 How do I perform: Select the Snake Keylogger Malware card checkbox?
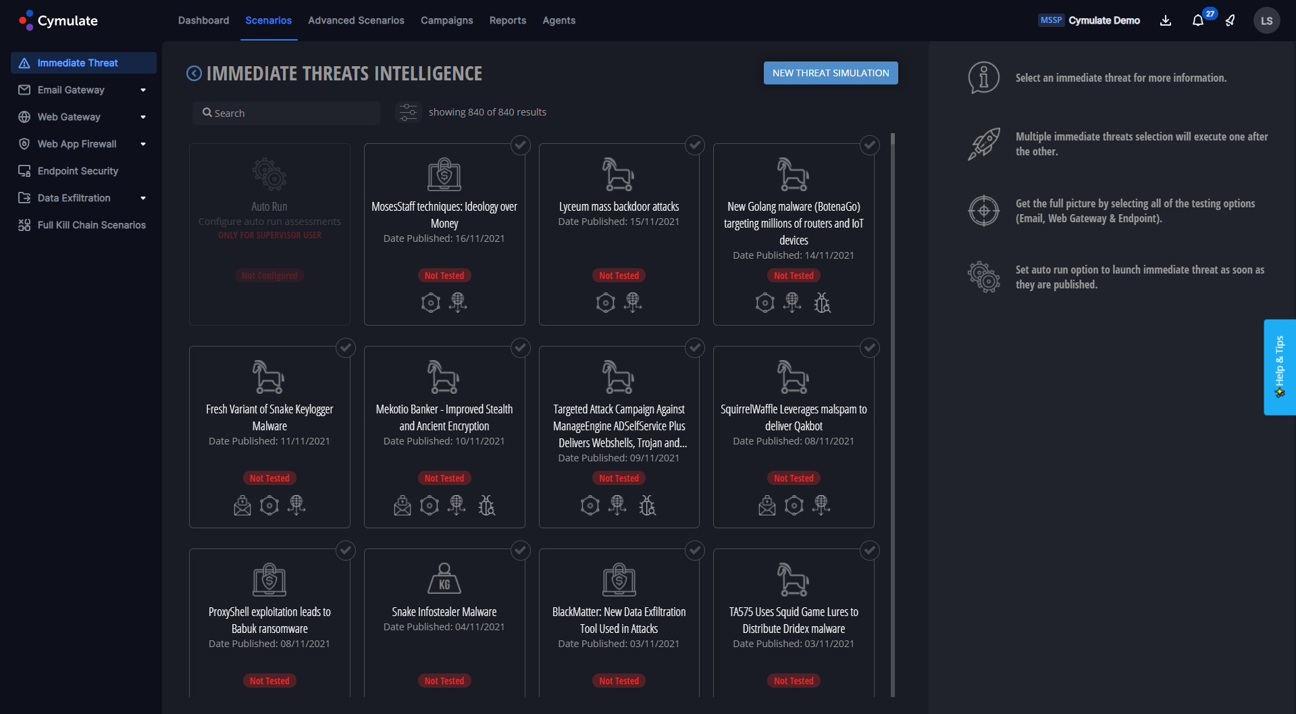click(345, 348)
